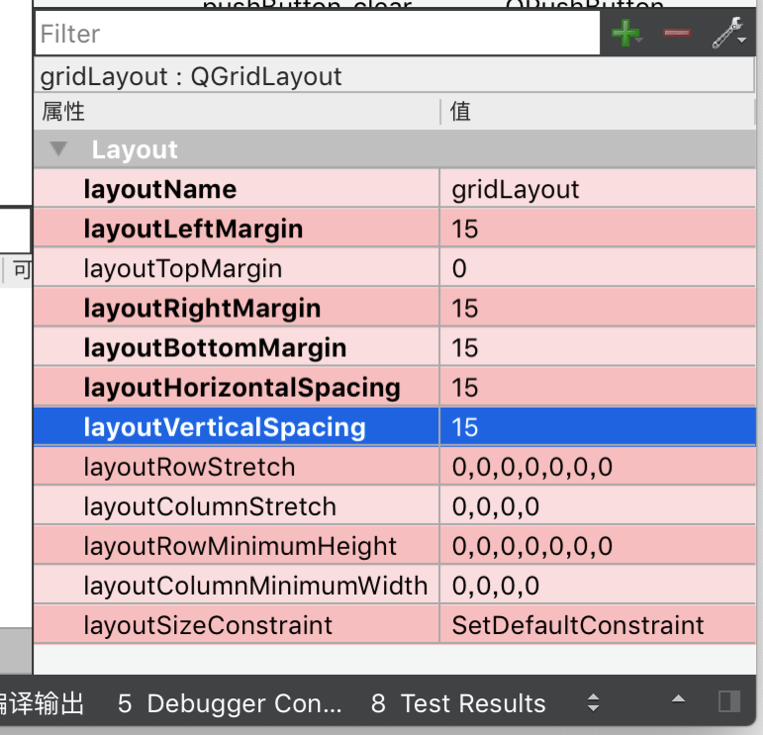Open the 8 Test Results output pane
The image size is (763, 735).
pyautogui.click(x=458, y=703)
